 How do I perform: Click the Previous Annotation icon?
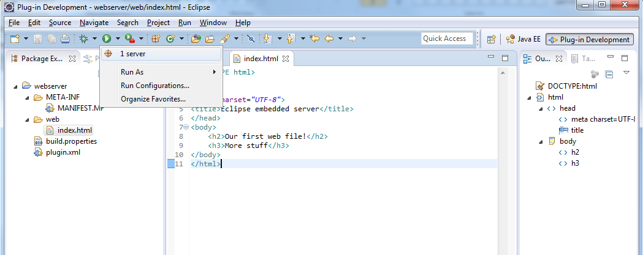click(x=291, y=39)
